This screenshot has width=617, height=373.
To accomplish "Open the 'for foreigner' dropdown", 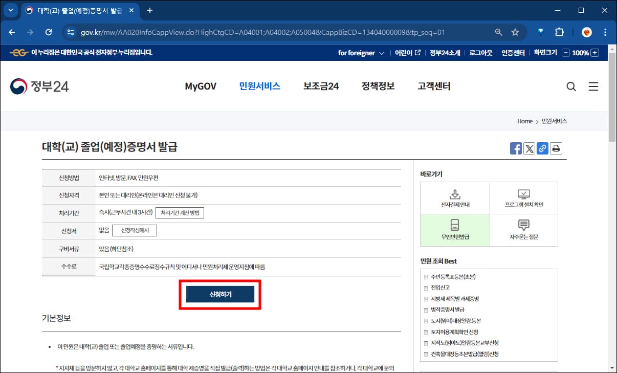I will pos(361,52).
